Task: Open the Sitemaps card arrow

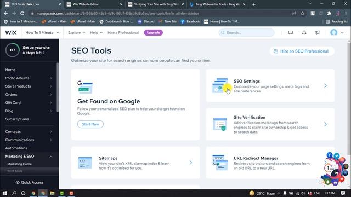Action: [x=190, y=163]
